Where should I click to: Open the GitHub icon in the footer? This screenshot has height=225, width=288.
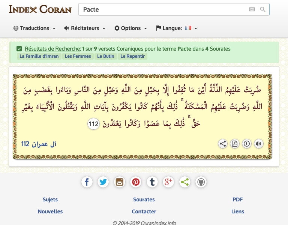[201, 182]
